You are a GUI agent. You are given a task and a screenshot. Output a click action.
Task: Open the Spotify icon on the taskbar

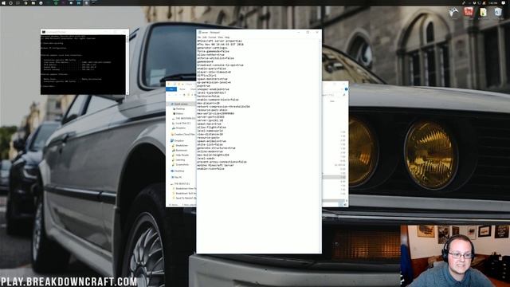click(56, 2)
